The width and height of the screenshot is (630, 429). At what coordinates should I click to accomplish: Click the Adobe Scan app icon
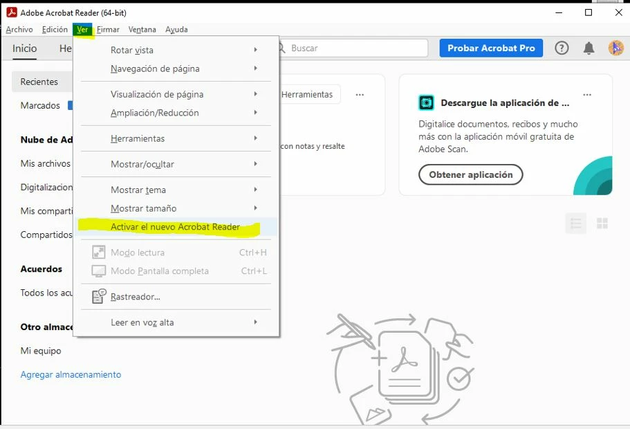click(426, 102)
